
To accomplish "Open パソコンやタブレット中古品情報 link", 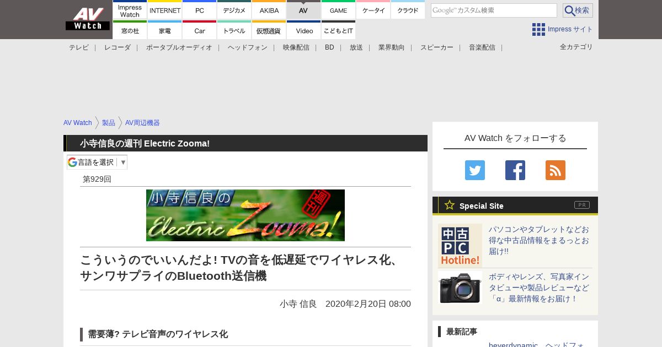I will [539, 240].
